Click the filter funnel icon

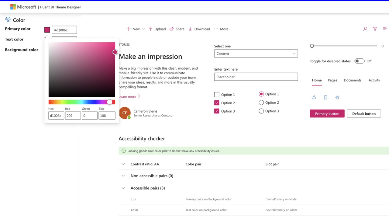[375, 29]
